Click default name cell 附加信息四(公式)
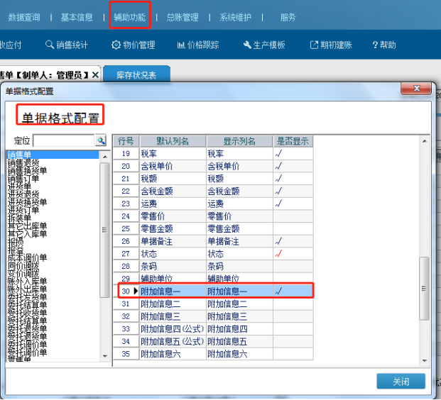Screen dimensions: 441x400 [173, 329]
